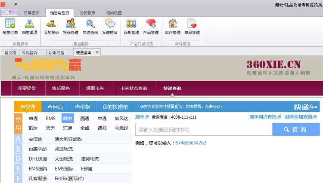Screen dimensions: 323x183
Task: Choose 天天 courier
Action: point(50,128)
